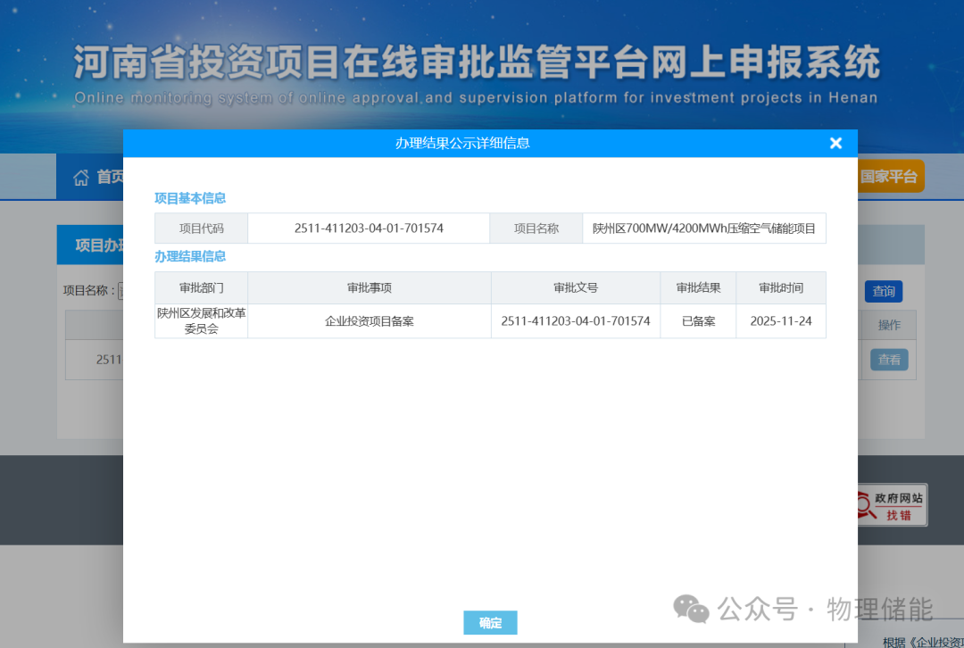Click the home icon beside 首页
The height and width of the screenshot is (648, 964).
point(81,177)
